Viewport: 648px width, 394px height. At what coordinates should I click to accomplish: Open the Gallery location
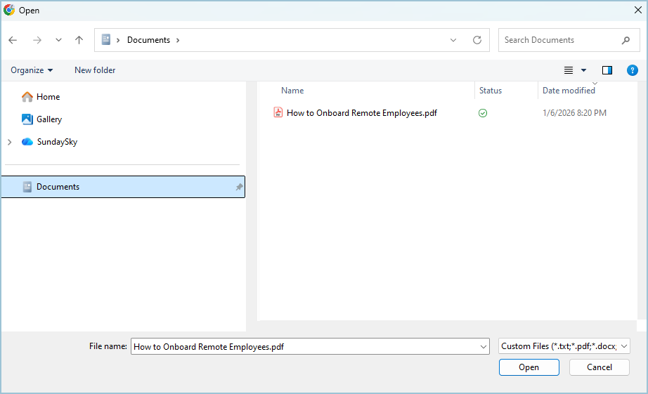(49, 119)
